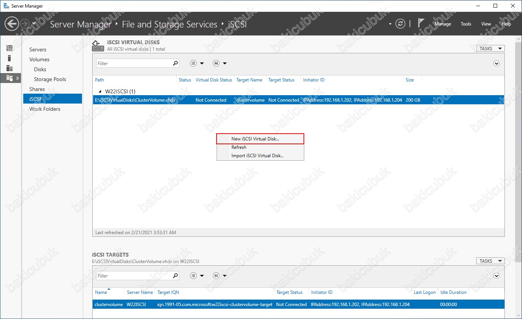Click File and Storage Services breadcrumb

coord(170,24)
